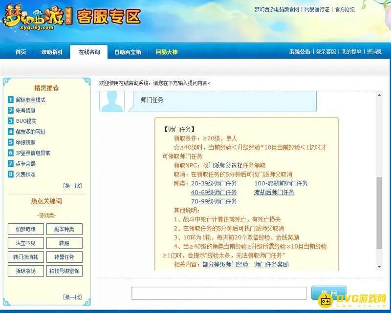The height and width of the screenshot is (313, 391).
Task: Open 20-39级师门任务 link
Action: [x=214, y=183]
